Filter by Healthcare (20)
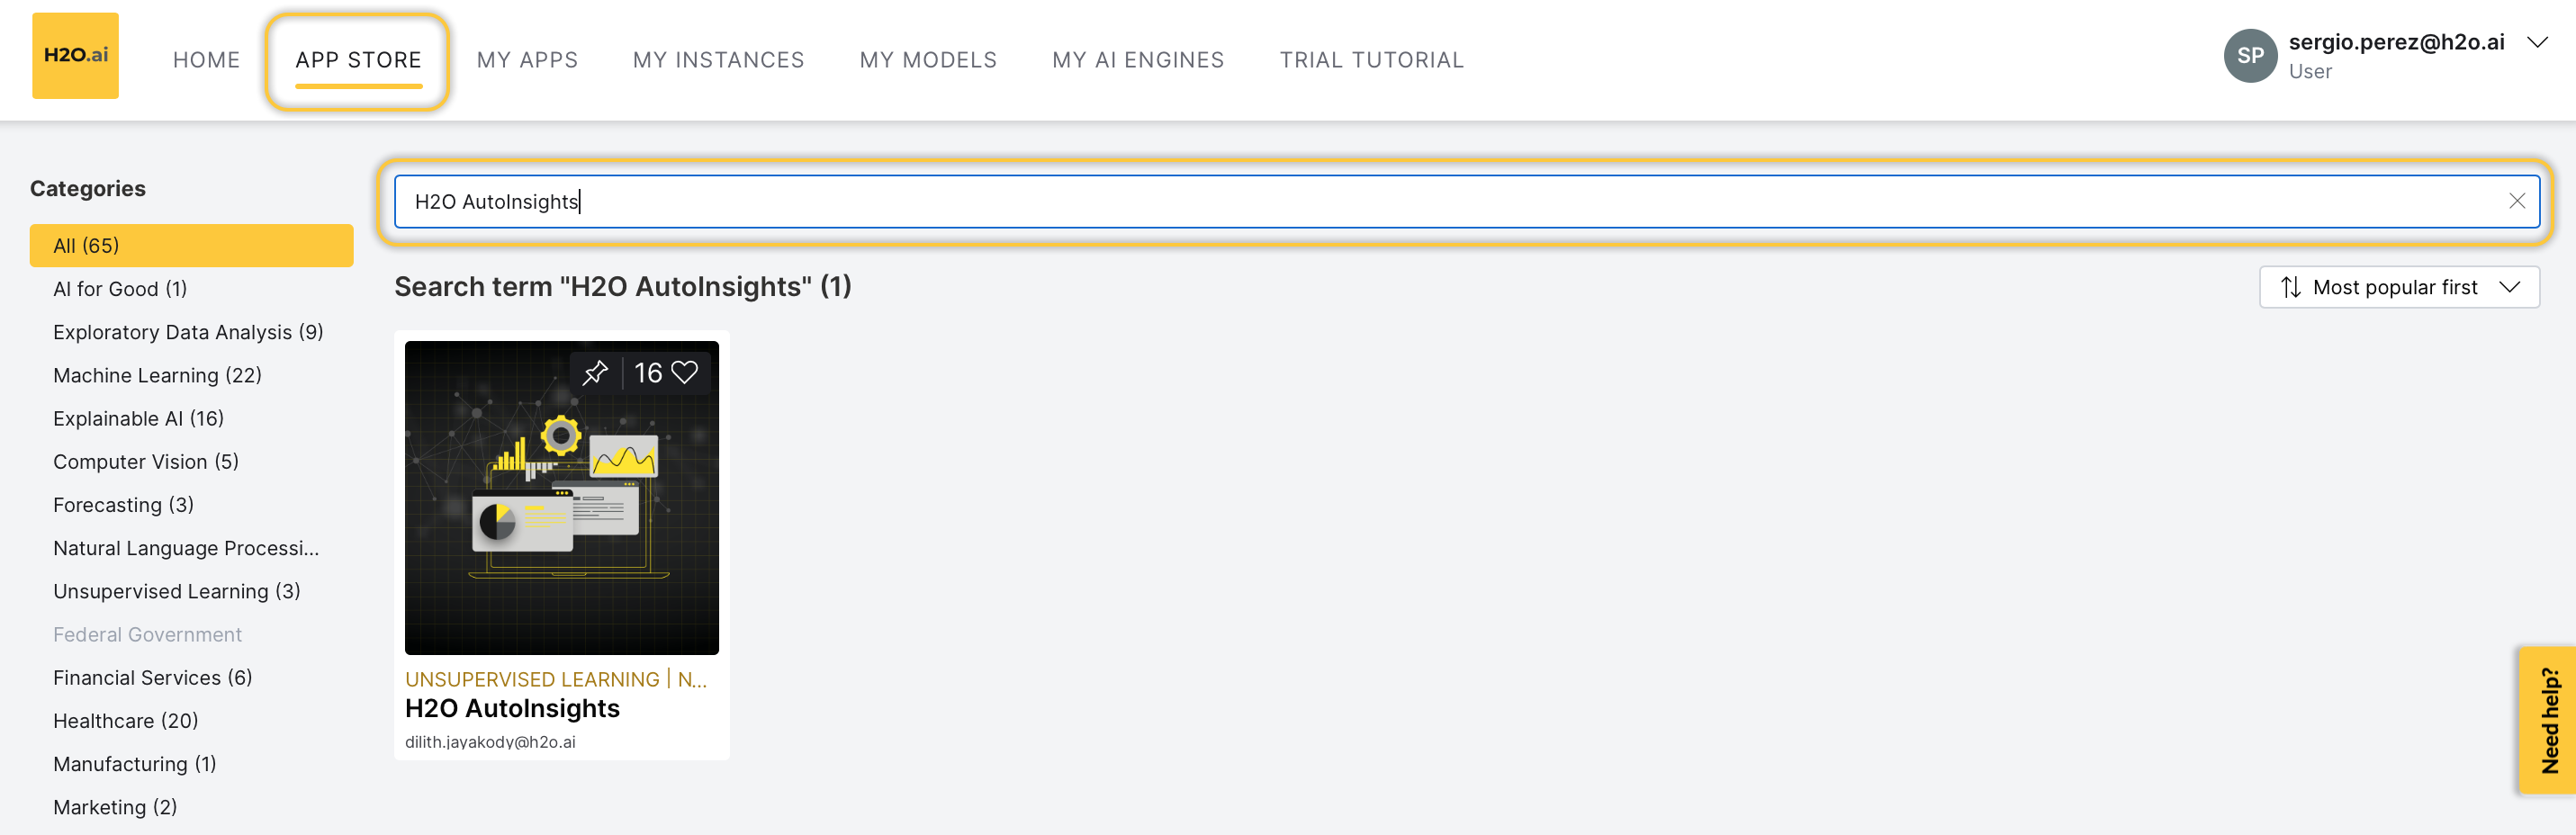Viewport: 2576px width, 835px height. [x=125, y=721]
